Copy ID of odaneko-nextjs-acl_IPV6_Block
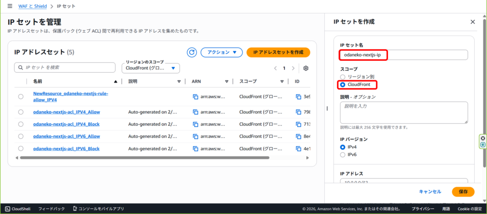 point(298,149)
